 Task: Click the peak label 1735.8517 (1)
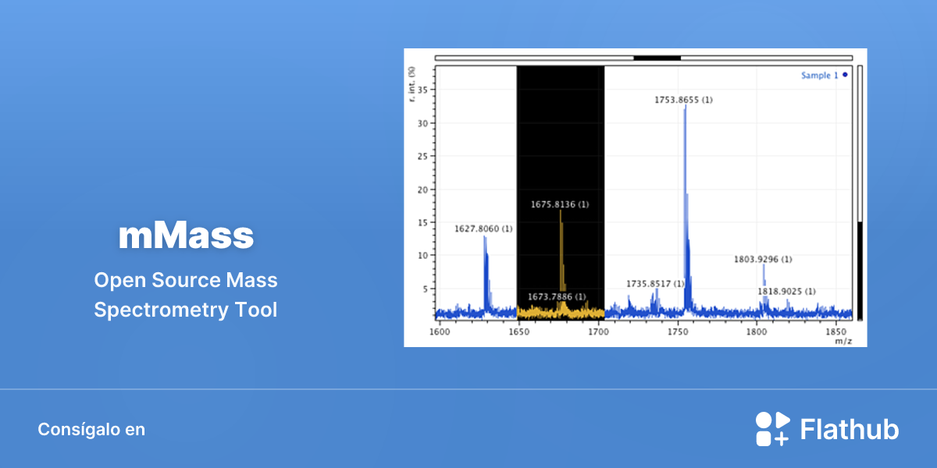655,284
